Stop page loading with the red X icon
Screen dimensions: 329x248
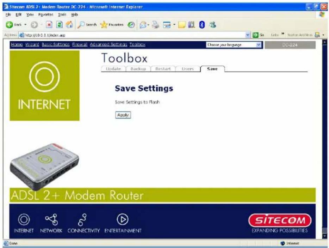tap(49, 25)
